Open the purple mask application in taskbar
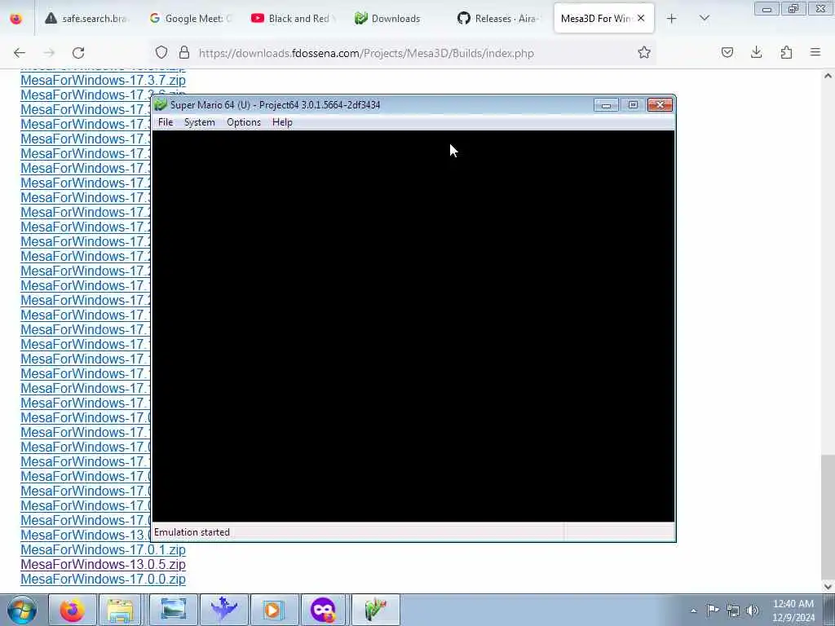The image size is (835, 626). pyautogui.click(x=324, y=610)
